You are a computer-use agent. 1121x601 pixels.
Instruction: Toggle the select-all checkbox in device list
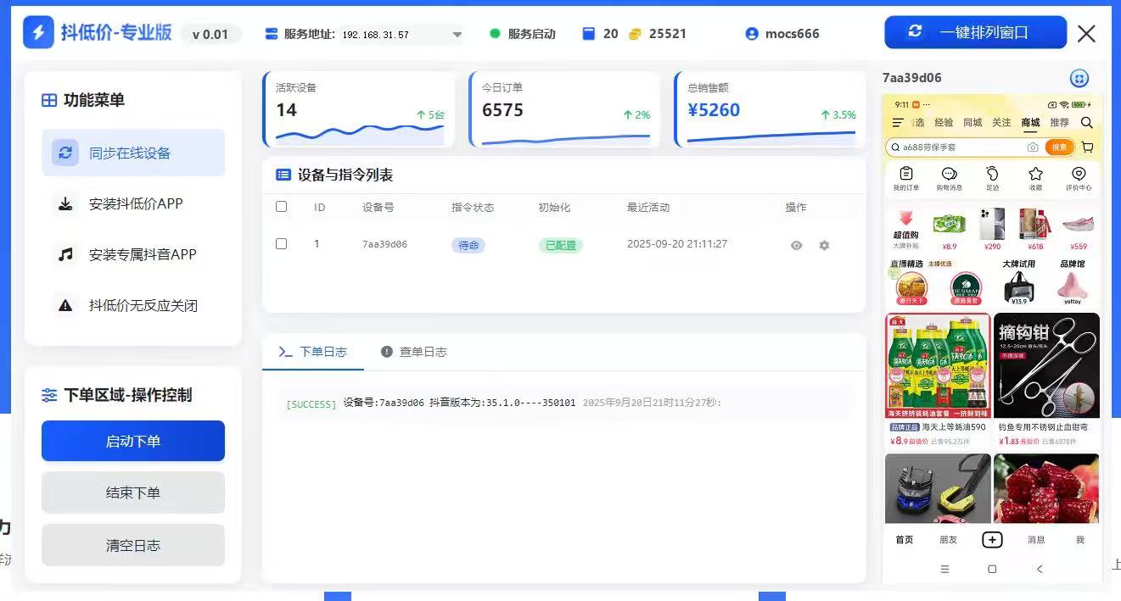pos(282,206)
